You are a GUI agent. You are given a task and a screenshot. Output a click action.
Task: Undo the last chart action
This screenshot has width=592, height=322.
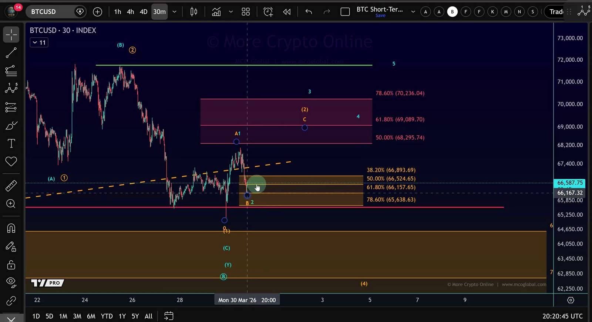pyautogui.click(x=309, y=12)
